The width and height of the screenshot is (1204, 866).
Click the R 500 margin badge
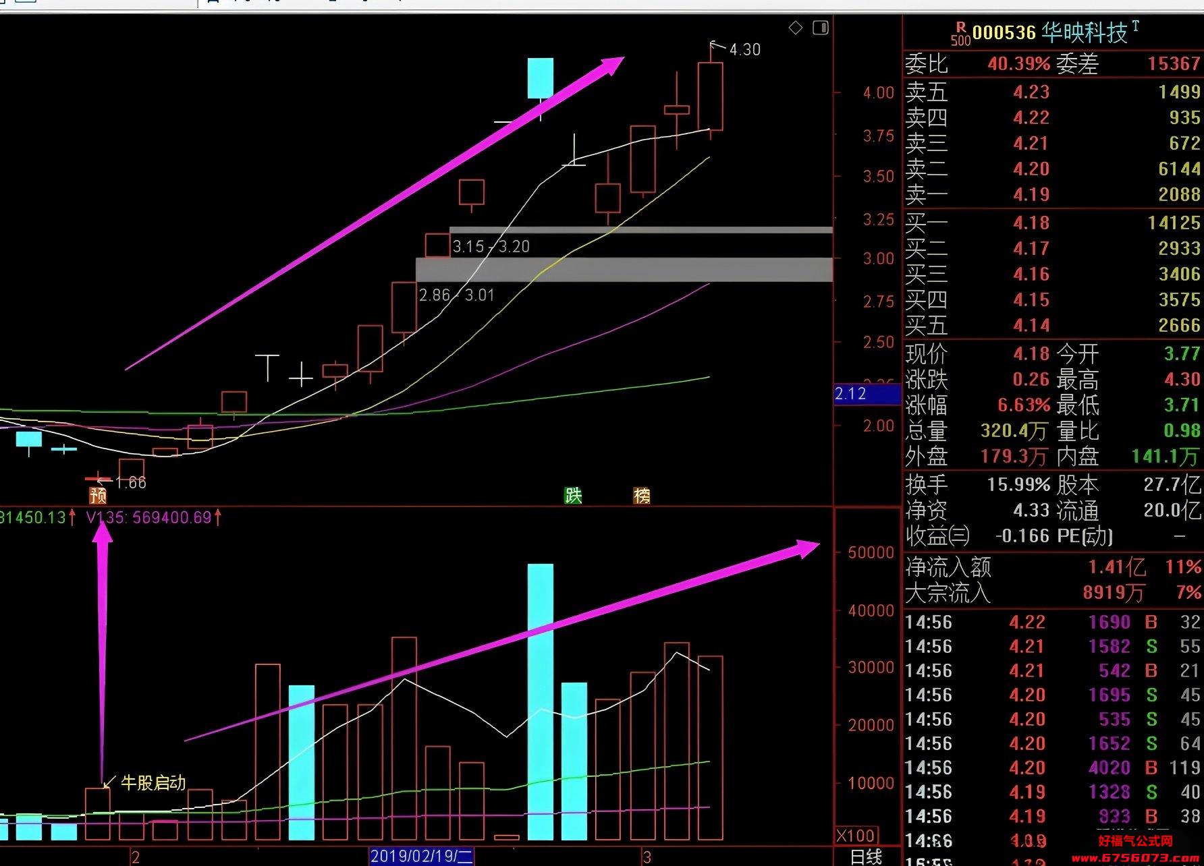click(960, 34)
